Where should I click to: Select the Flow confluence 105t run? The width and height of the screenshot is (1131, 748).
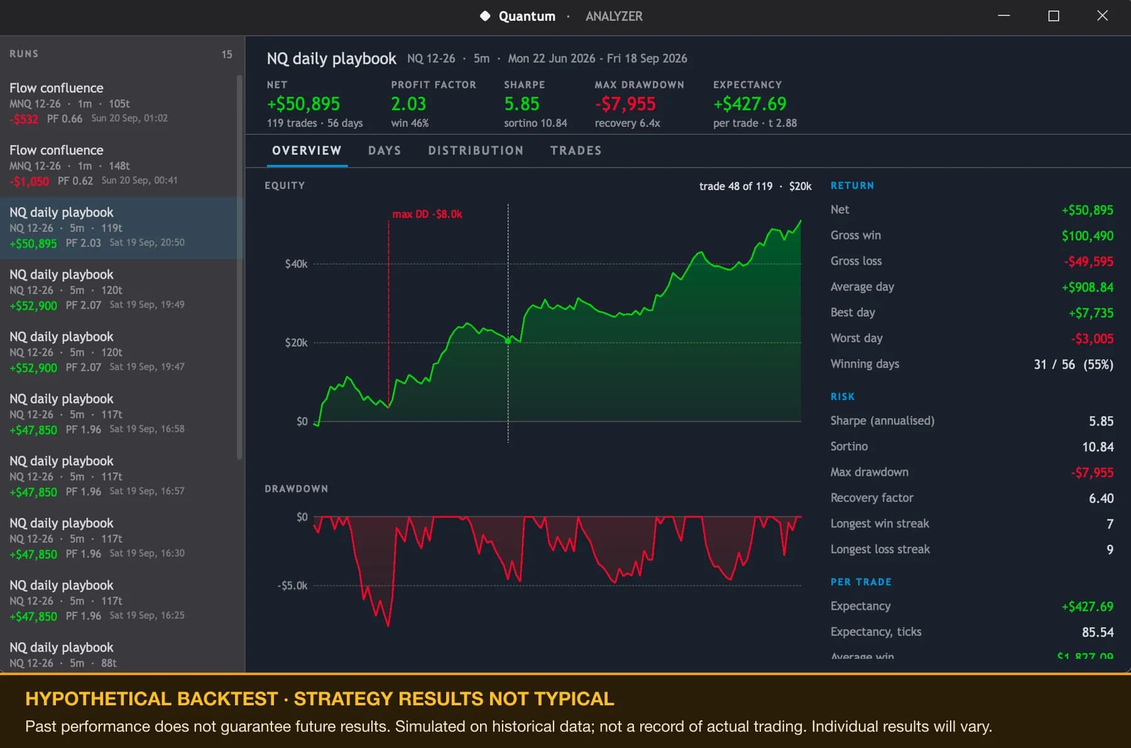point(118,104)
